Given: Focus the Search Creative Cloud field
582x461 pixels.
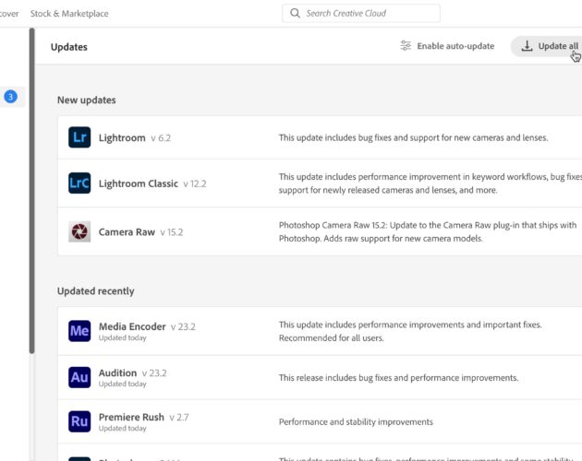Looking at the screenshot, I should click(361, 13).
